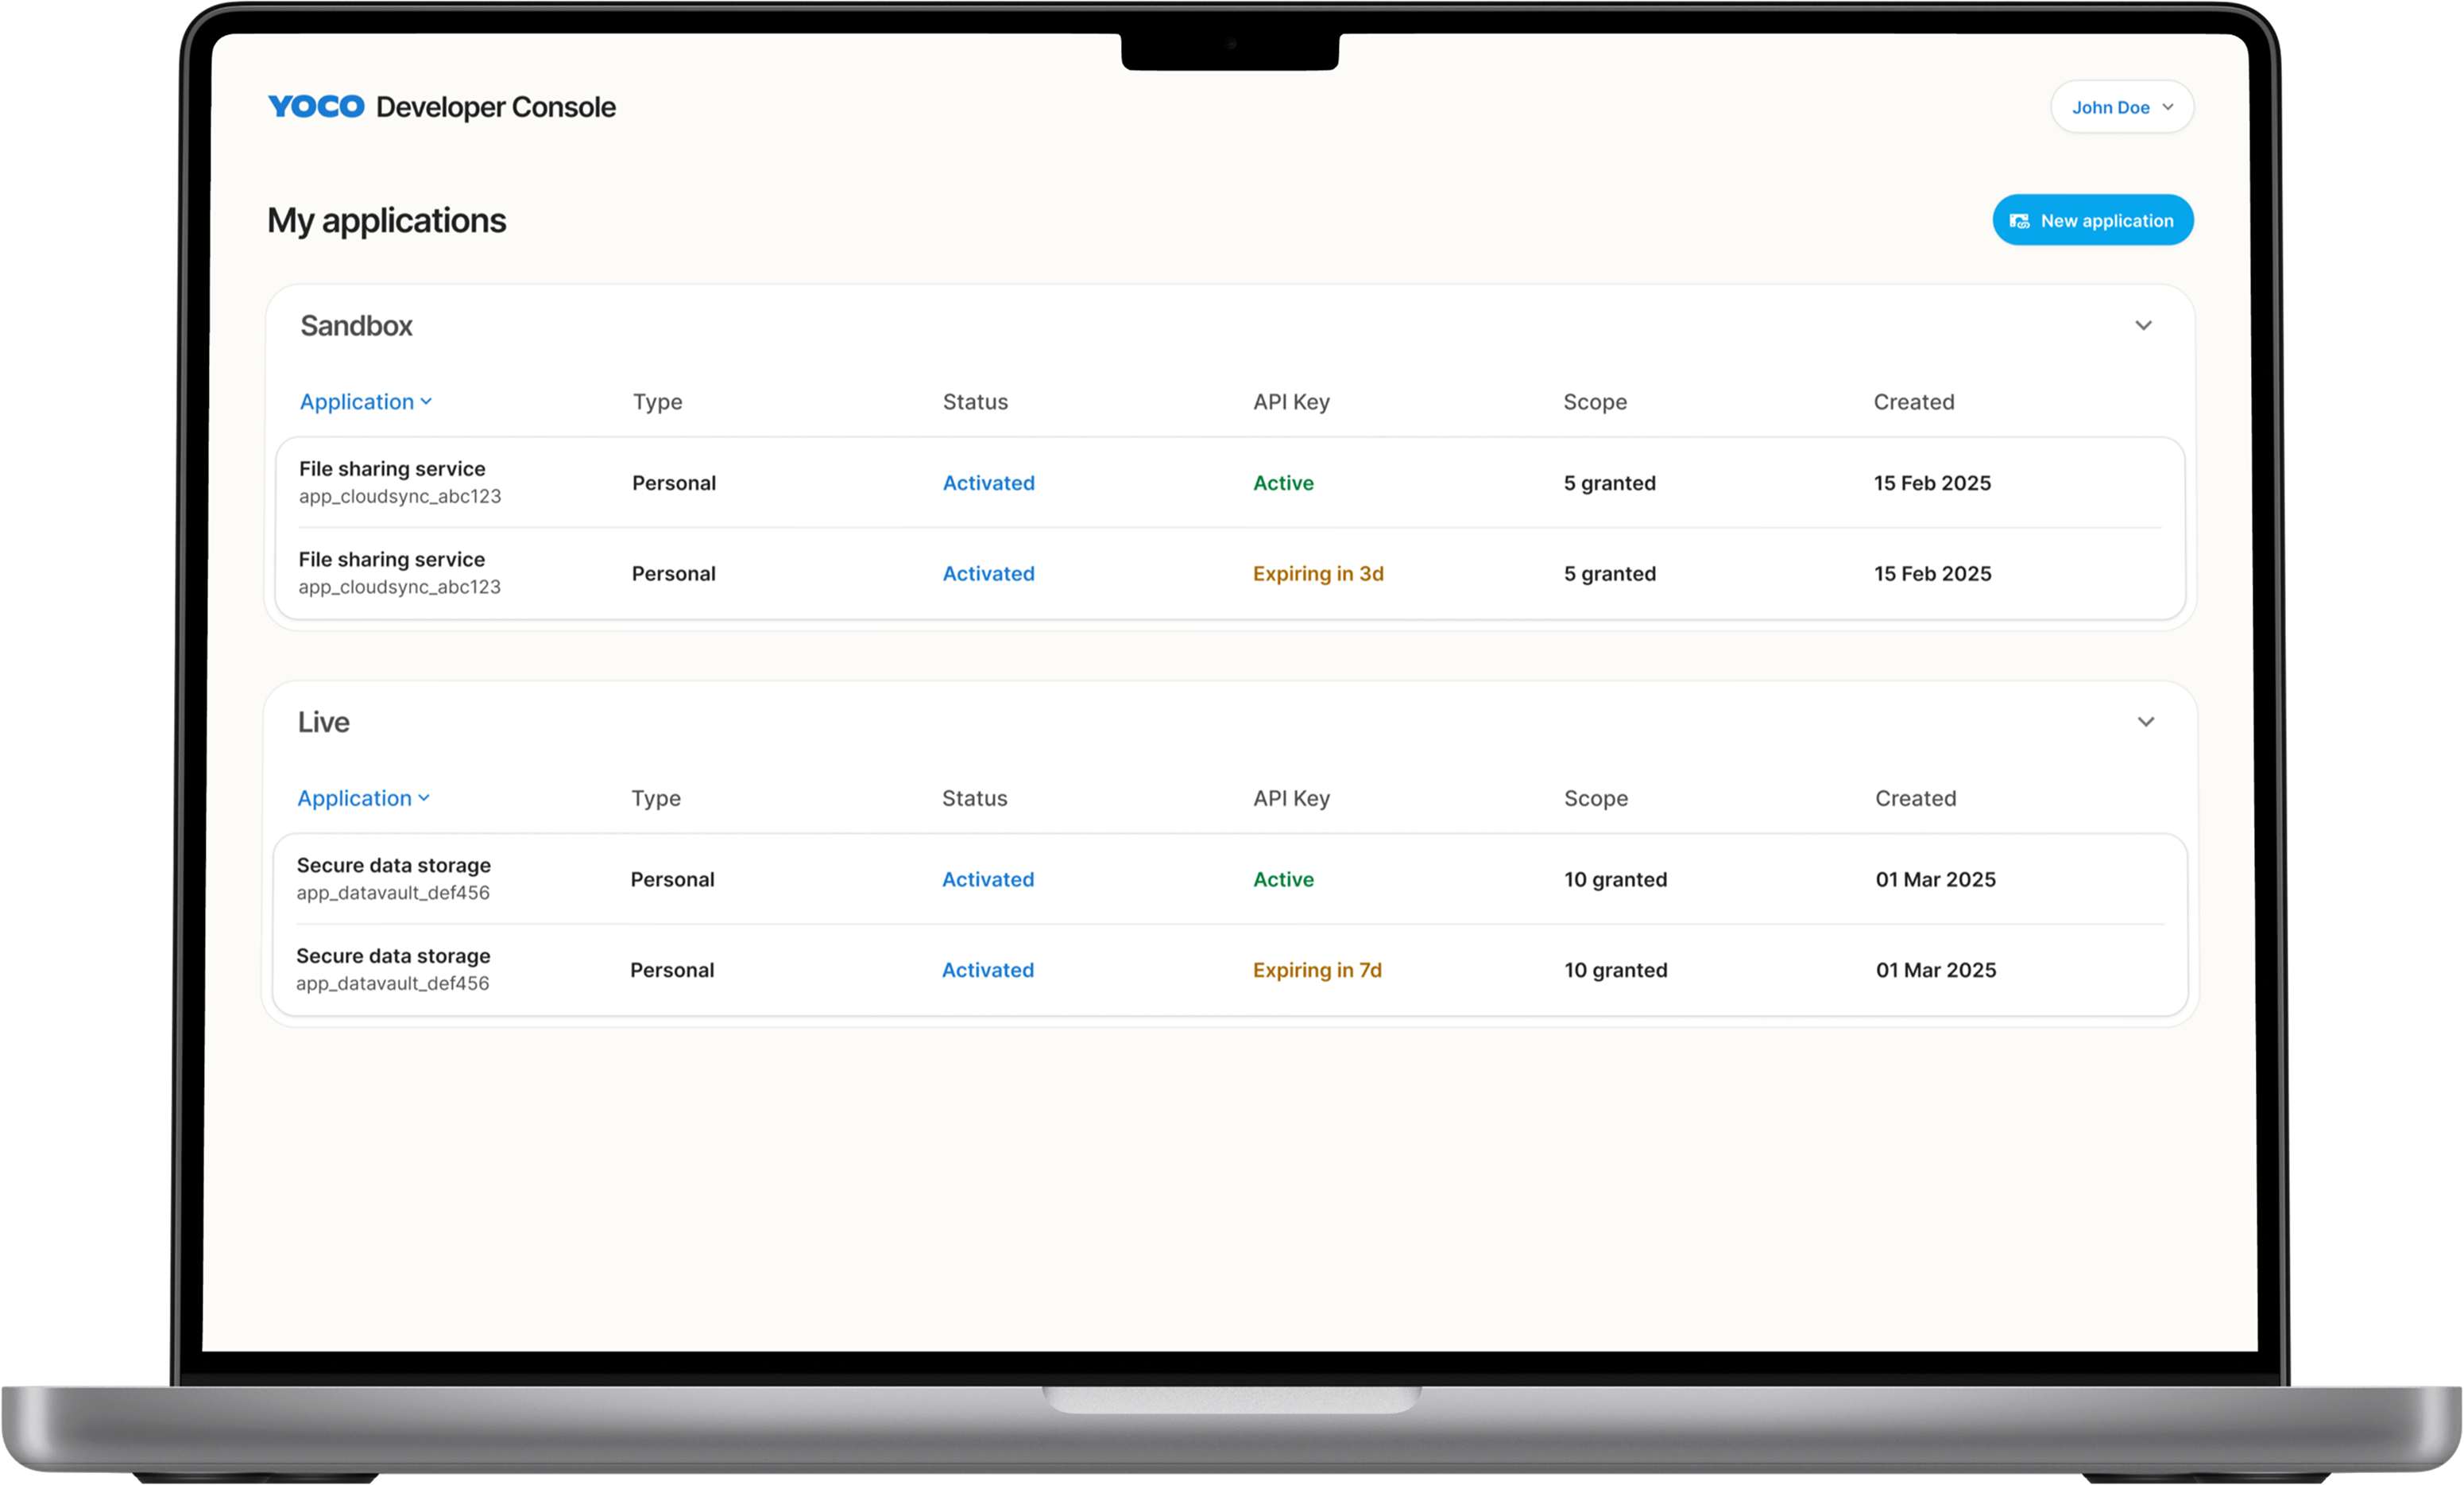Open Sandbox File sharing service expiring in 3d
The image size is (2464, 1485).
click(x=1230, y=573)
